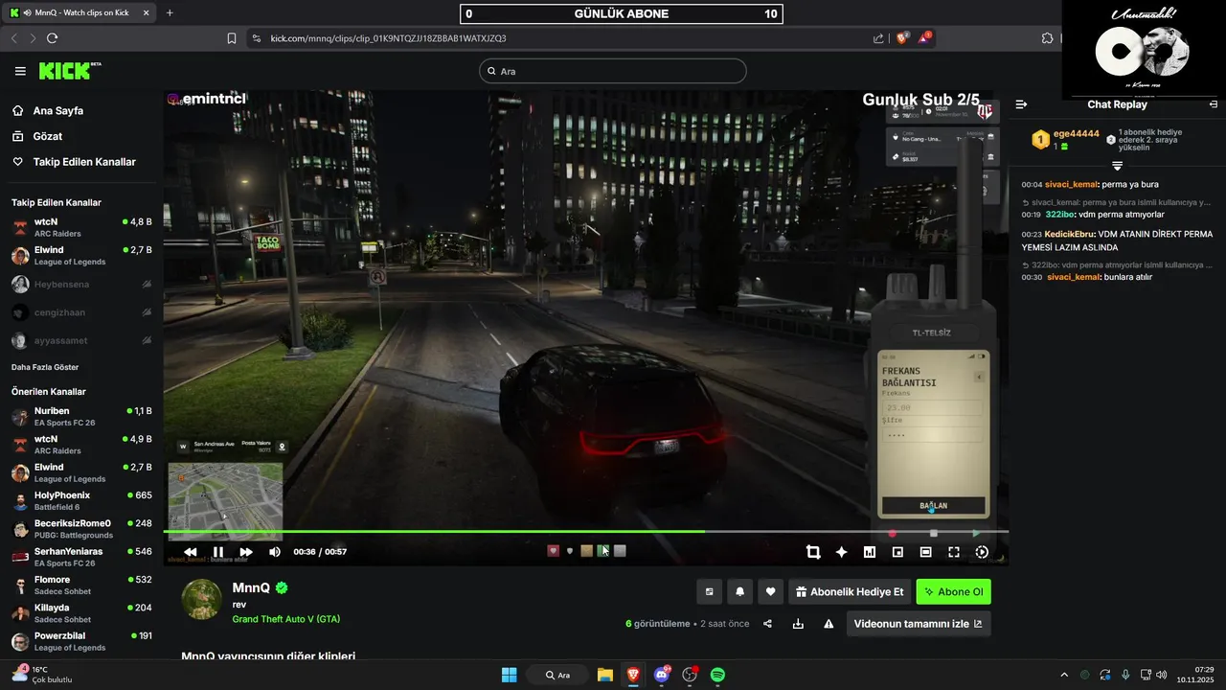Report the clip with warning icon

(x=829, y=624)
